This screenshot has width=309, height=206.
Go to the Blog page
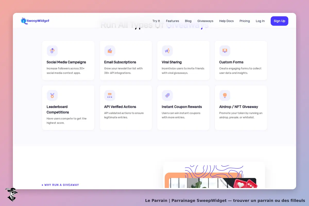[x=188, y=21]
